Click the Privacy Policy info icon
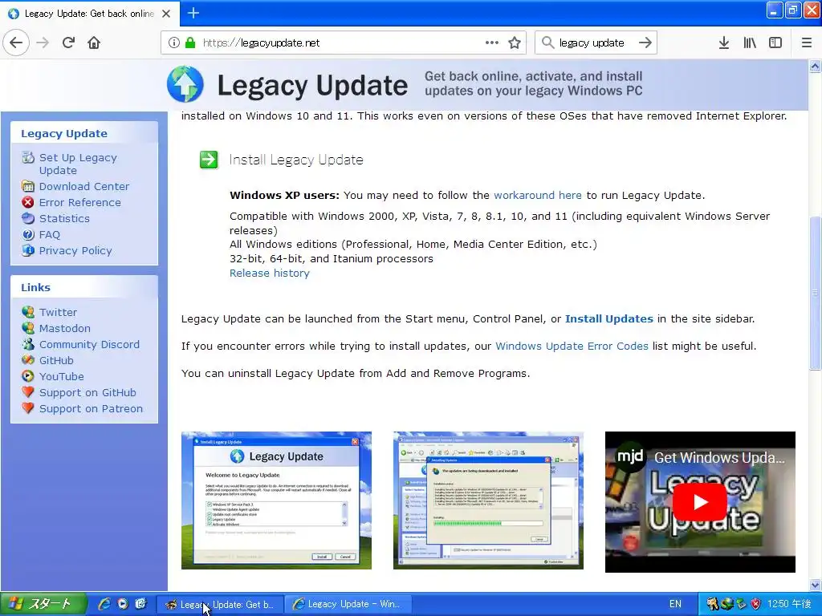The width and height of the screenshot is (822, 616). point(28,250)
